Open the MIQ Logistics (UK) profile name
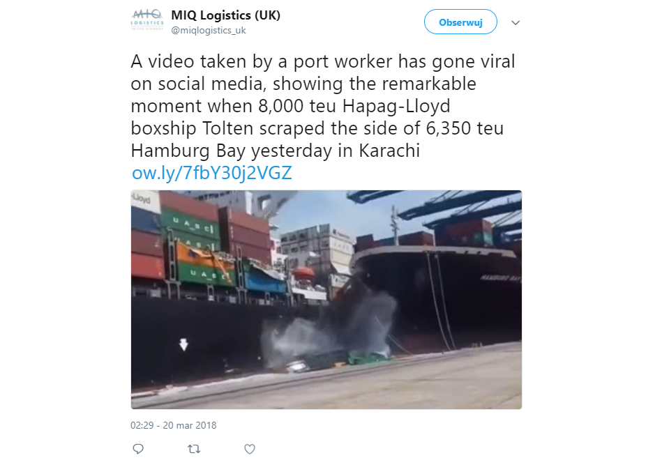The width and height of the screenshot is (662, 467). pos(225,15)
